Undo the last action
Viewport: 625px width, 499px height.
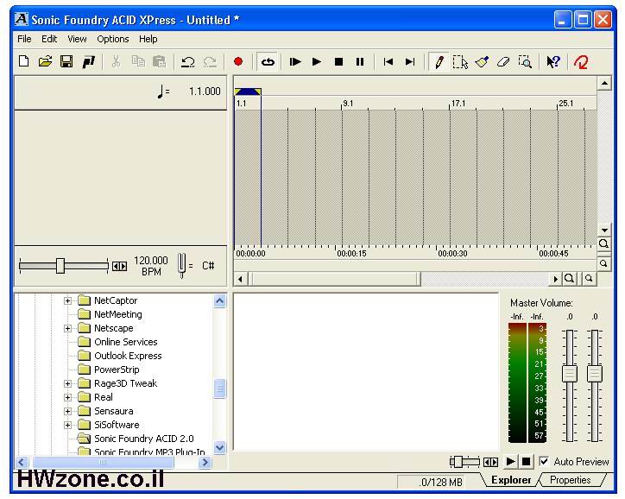coord(187,62)
